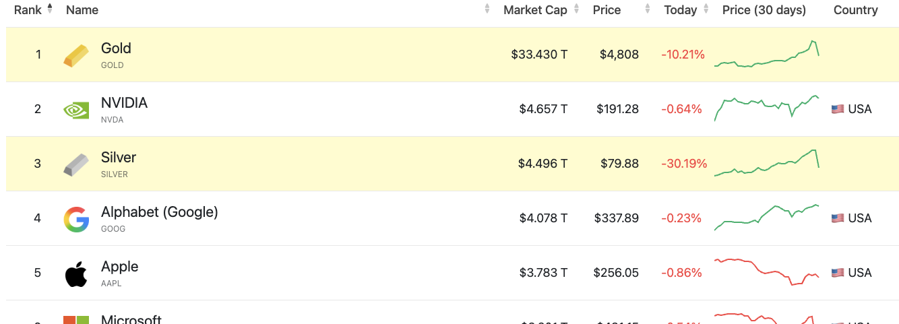Sort by Market Cap column arrows

click(x=576, y=9)
